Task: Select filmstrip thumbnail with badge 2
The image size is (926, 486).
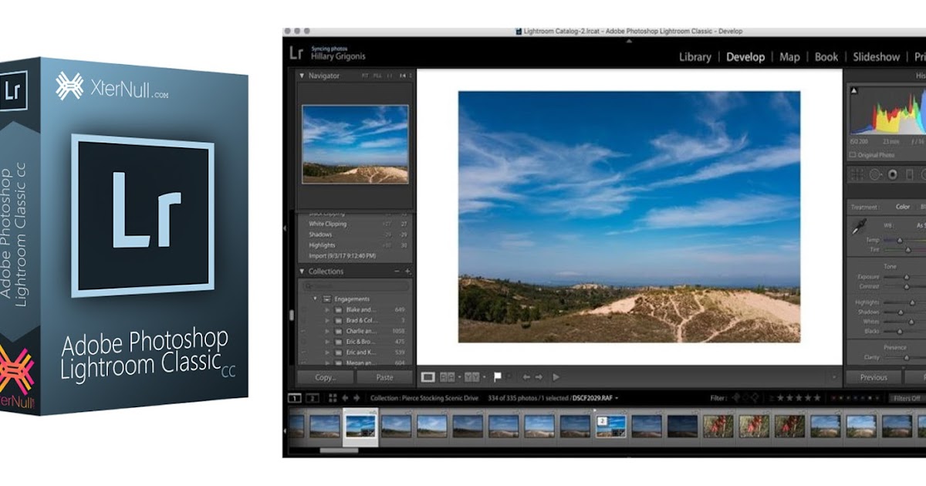Action: pos(611,425)
